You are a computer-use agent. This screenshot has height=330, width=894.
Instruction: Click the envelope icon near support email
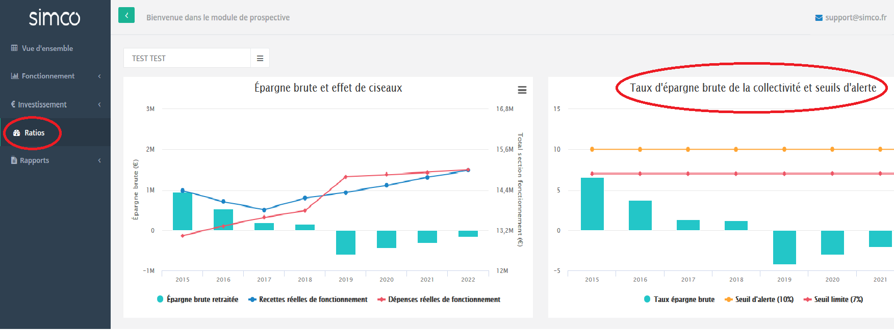[x=819, y=18]
